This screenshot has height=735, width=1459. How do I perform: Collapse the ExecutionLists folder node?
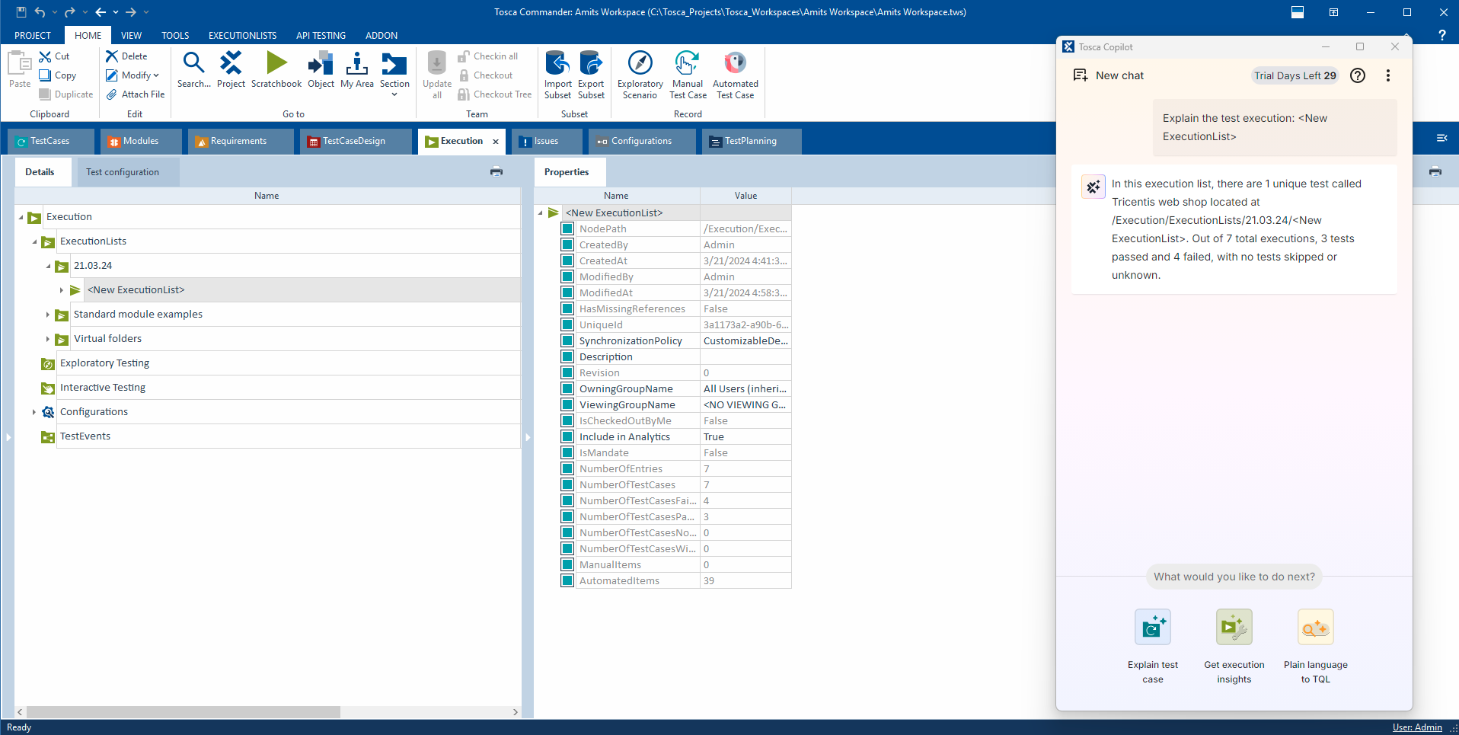tap(35, 242)
